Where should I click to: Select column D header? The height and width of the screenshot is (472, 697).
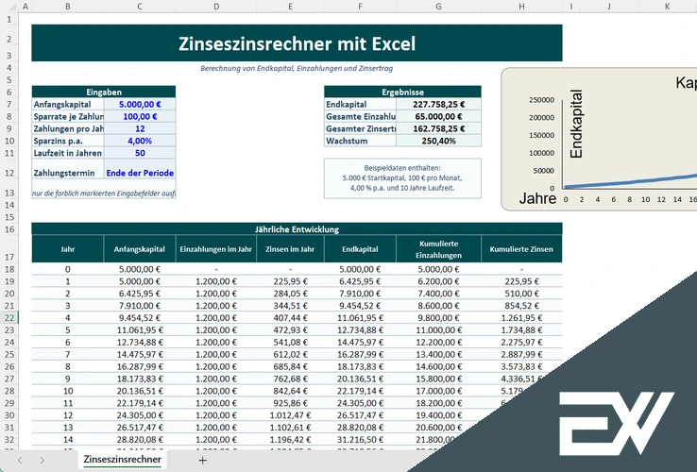(x=214, y=7)
